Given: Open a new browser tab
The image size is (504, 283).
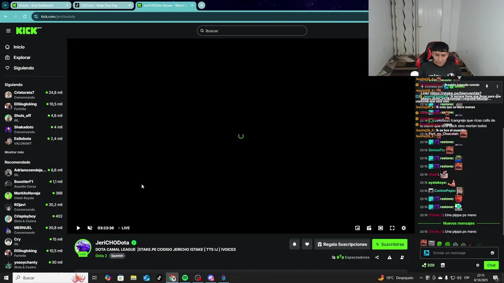Looking at the screenshot, I should 201,5.
